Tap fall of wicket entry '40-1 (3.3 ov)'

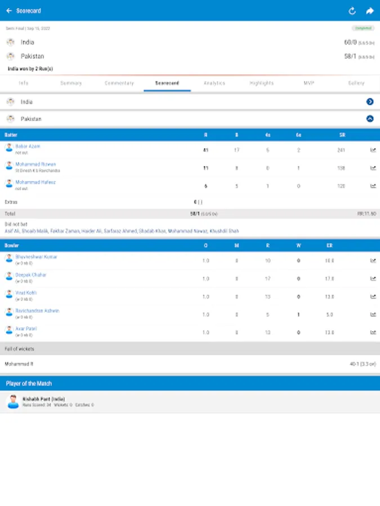coord(363,364)
